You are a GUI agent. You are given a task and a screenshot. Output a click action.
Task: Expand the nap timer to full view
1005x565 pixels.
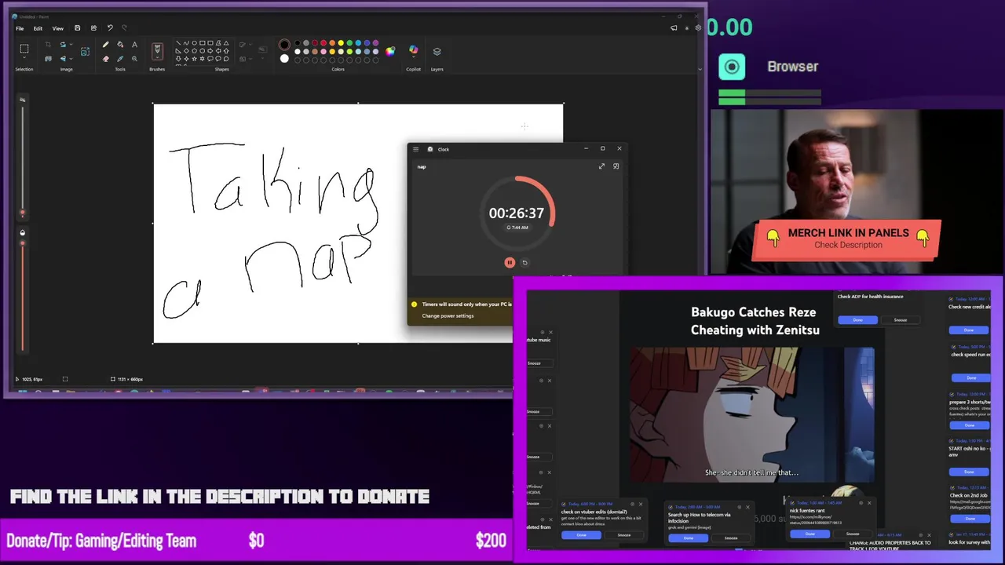[x=601, y=166]
